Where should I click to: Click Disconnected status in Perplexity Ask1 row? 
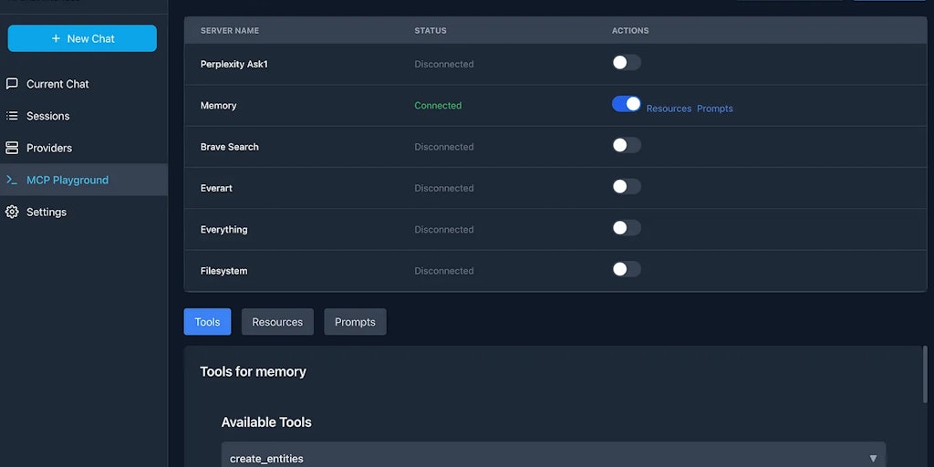tap(444, 65)
